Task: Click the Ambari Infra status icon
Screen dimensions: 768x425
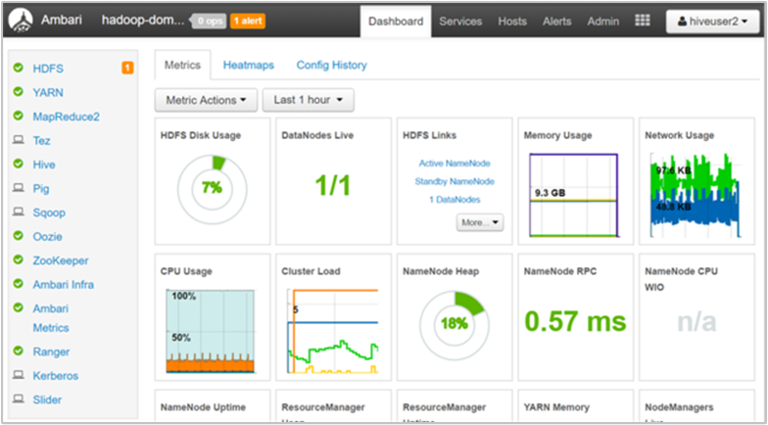Action: pyautogui.click(x=19, y=284)
